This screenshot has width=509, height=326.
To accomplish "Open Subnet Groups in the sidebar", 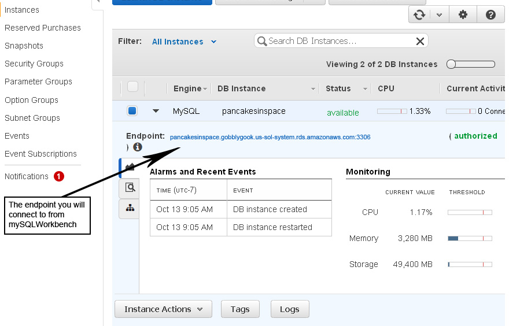I will [x=32, y=118].
